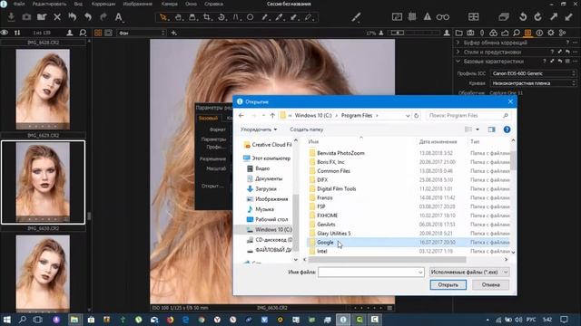Viewport: 581px width, 326px height.
Task: Click the Cancel button right of Open
Action: pos(490,284)
